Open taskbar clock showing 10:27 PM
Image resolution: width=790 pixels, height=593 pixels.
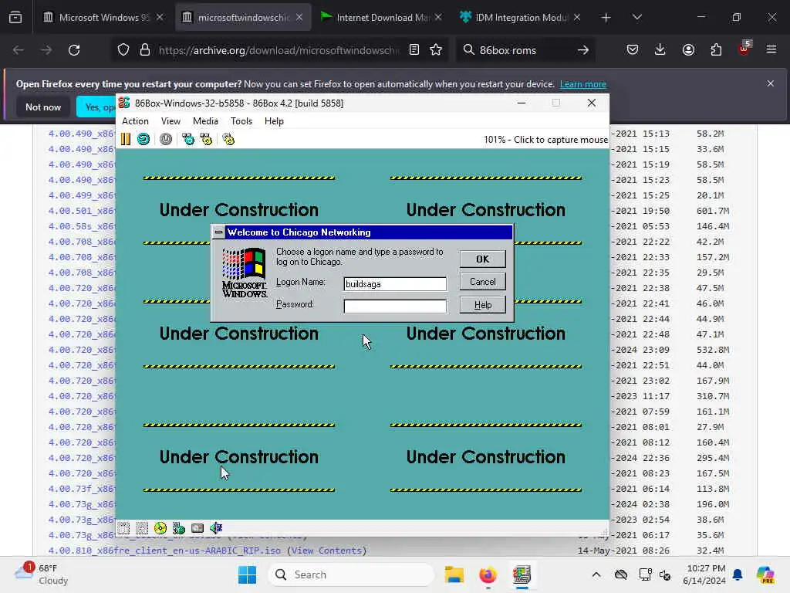tap(704, 574)
